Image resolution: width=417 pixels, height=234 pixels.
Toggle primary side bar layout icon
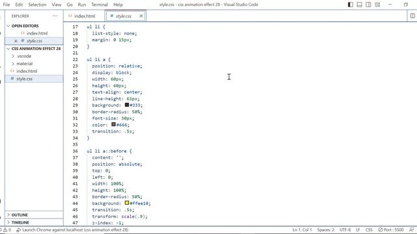pos(351,5)
